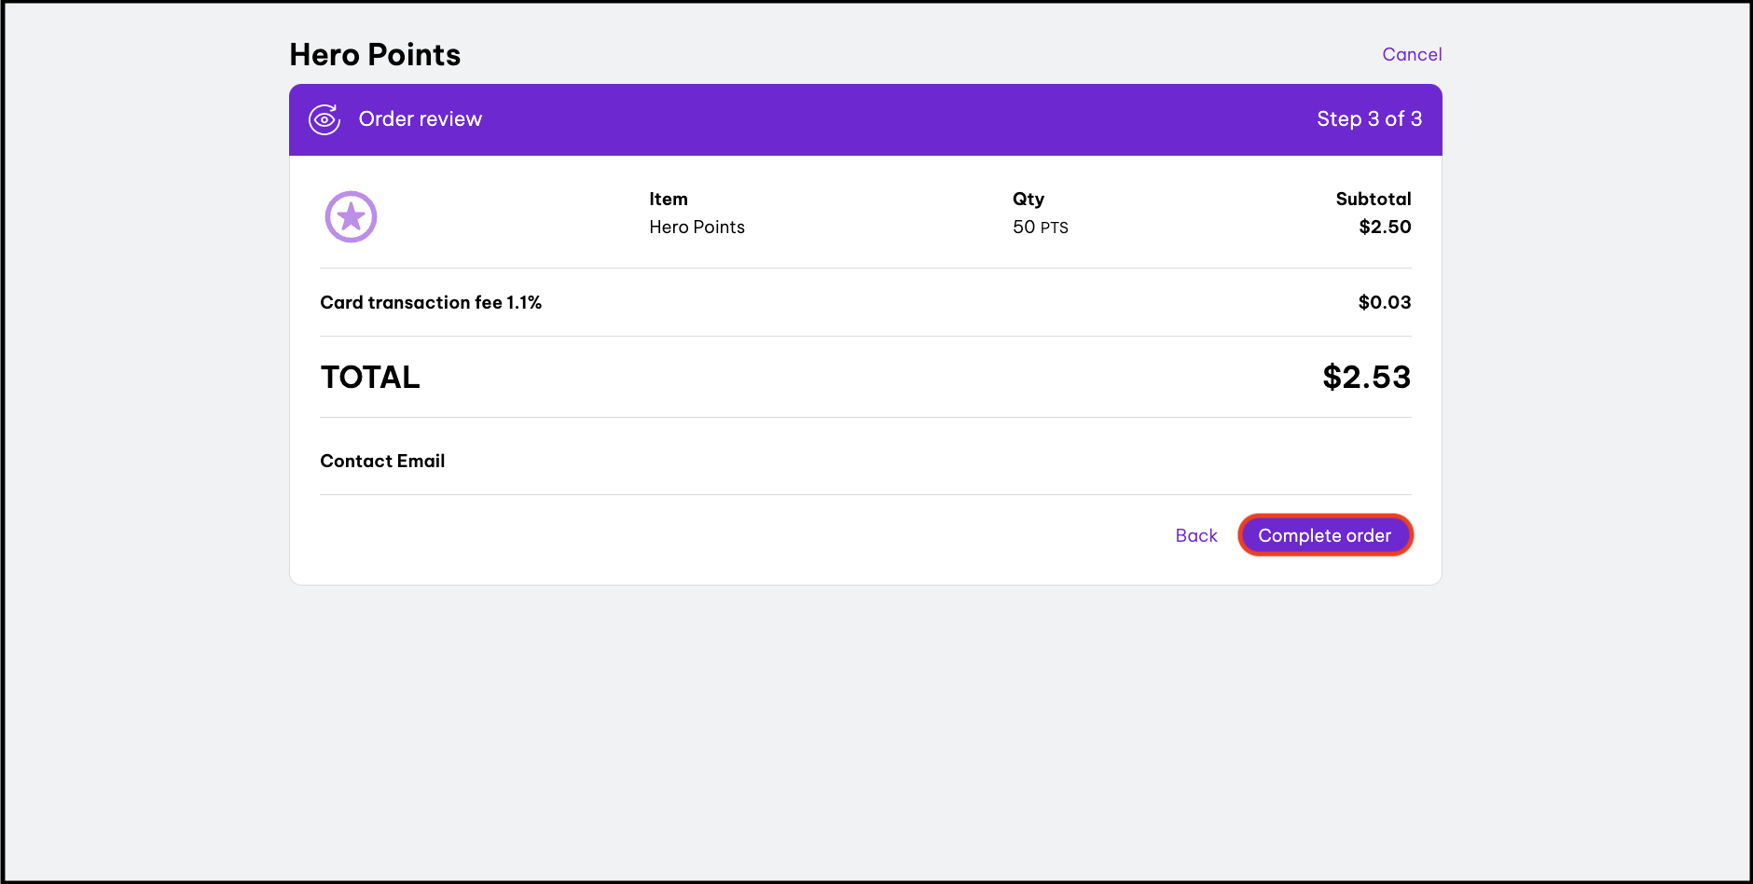Click the 50 PTS quantity value
The height and width of the screenshot is (884, 1753).
coord(1041,228)
